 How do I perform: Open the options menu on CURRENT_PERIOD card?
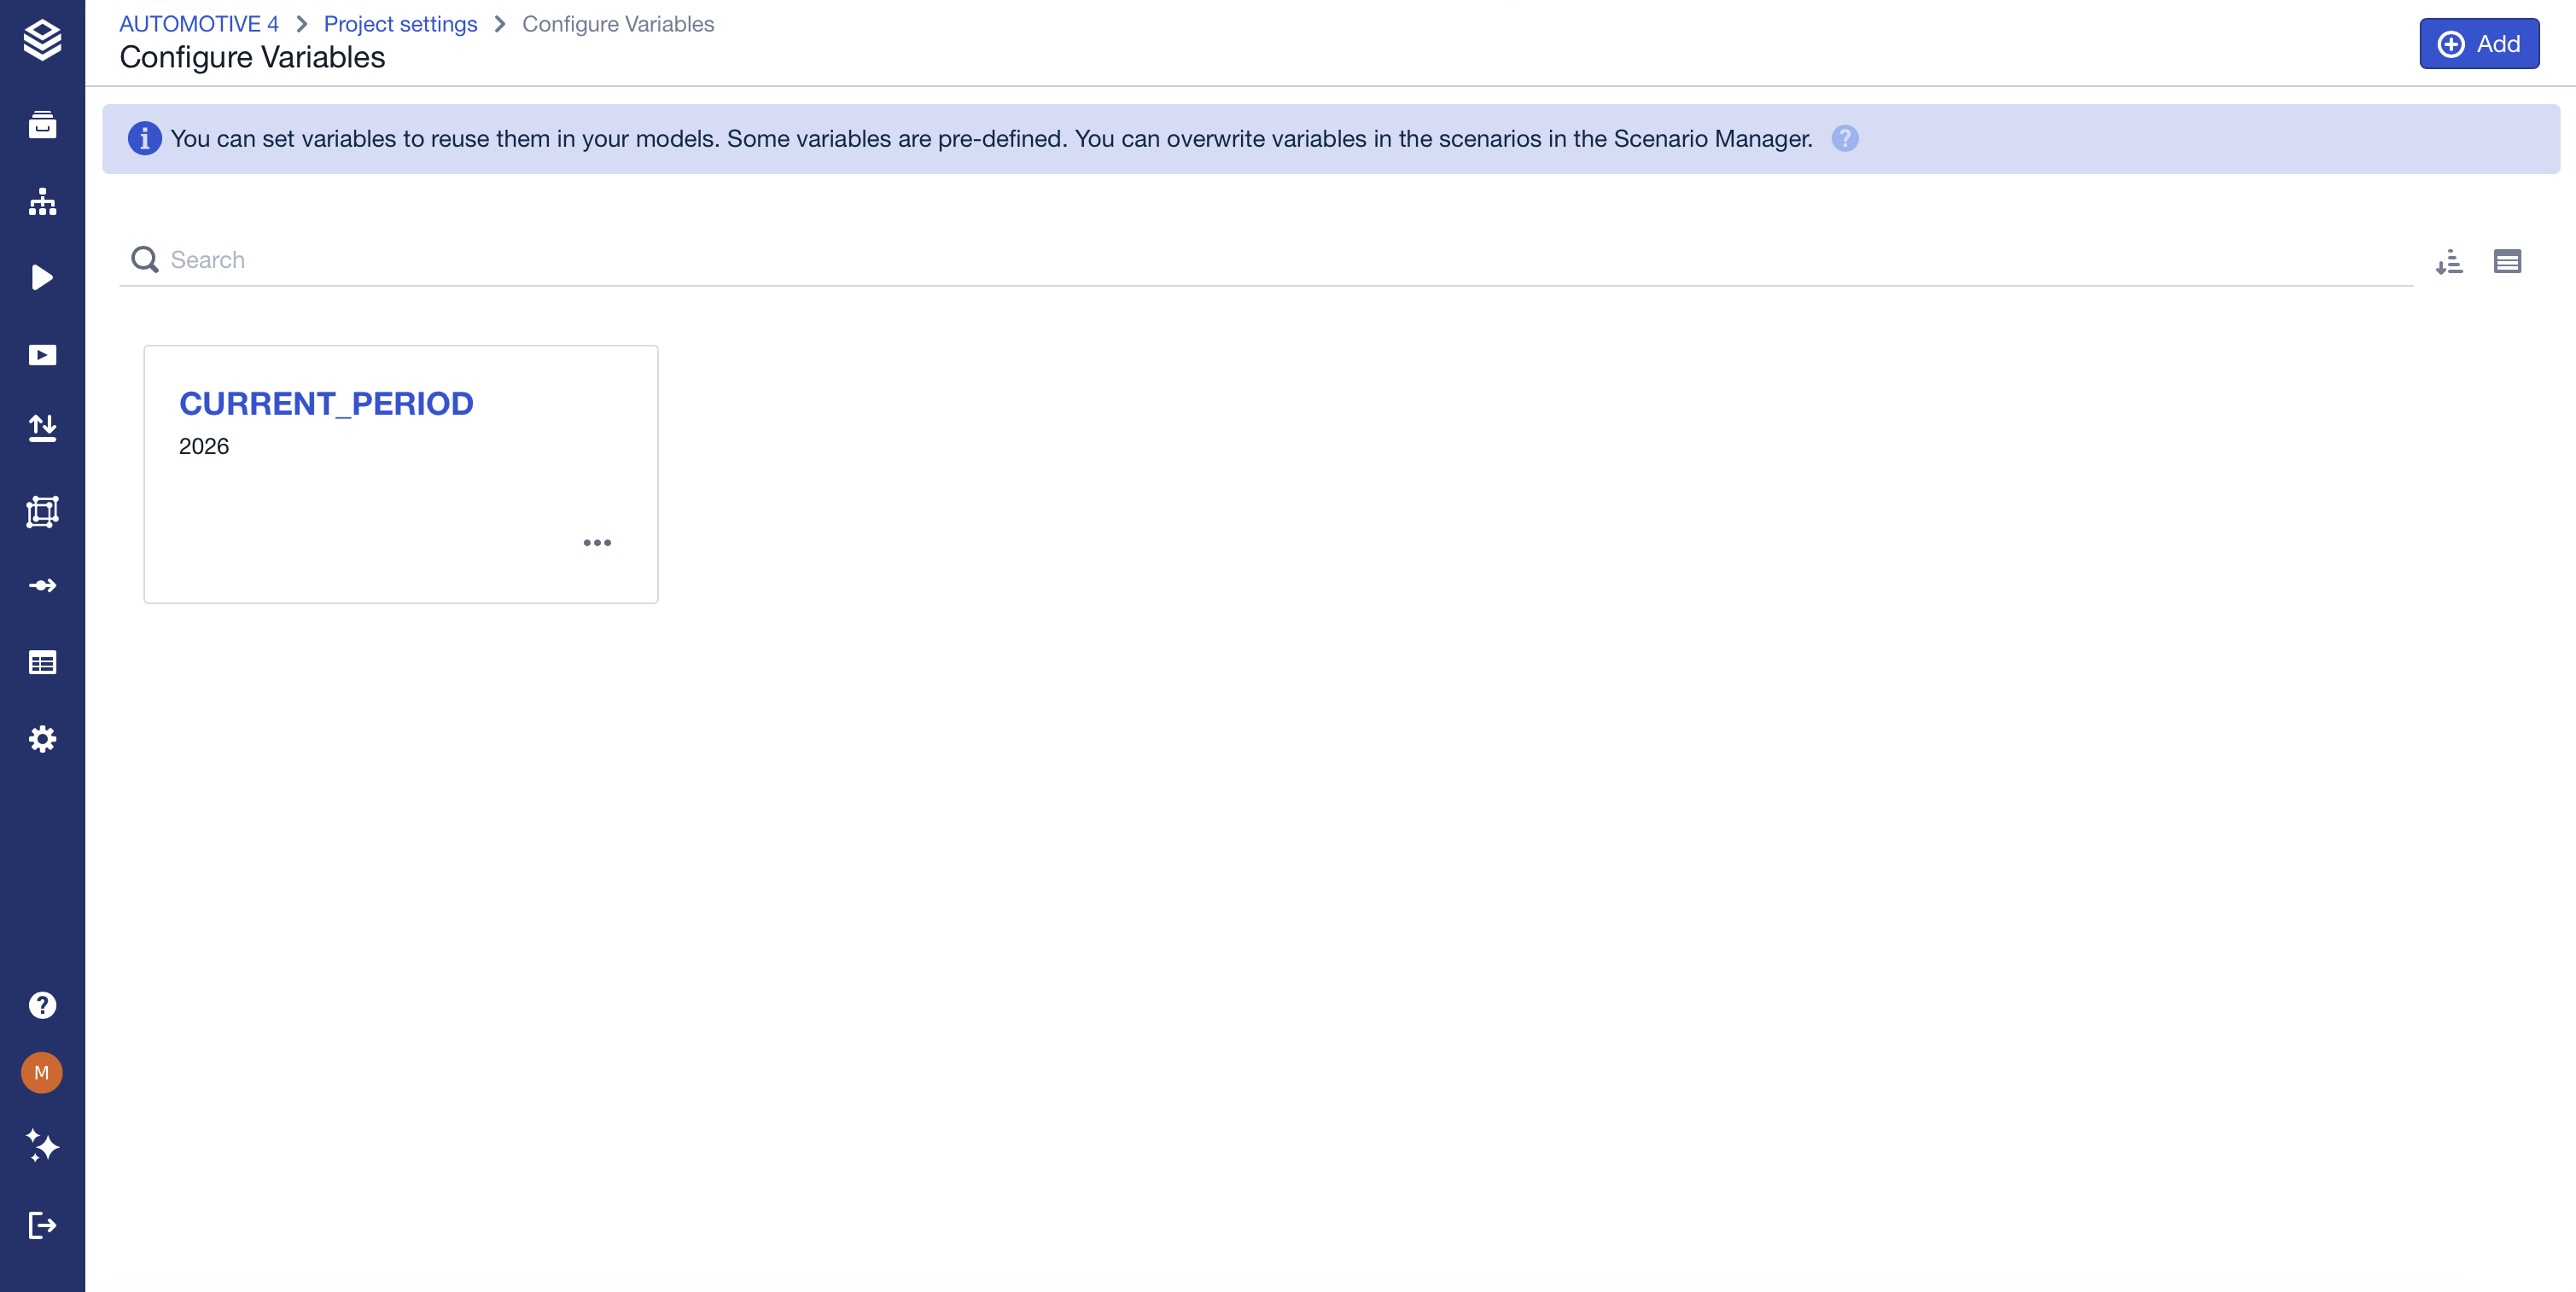[x=597, y=543]
